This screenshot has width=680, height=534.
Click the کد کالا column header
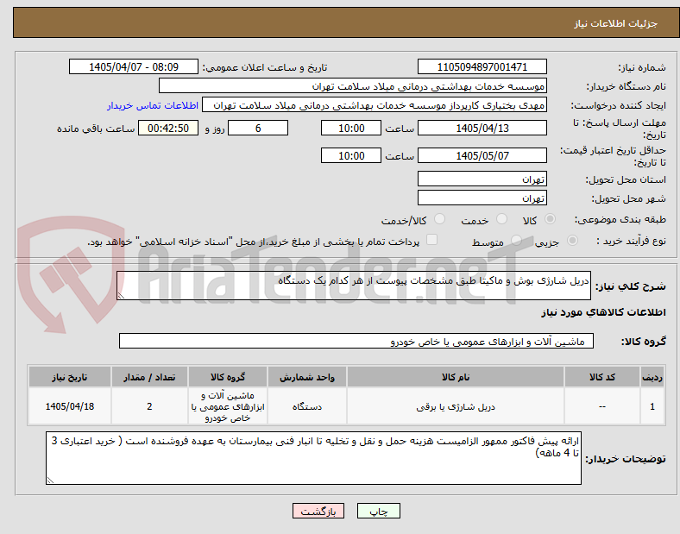tap(602, 377)
